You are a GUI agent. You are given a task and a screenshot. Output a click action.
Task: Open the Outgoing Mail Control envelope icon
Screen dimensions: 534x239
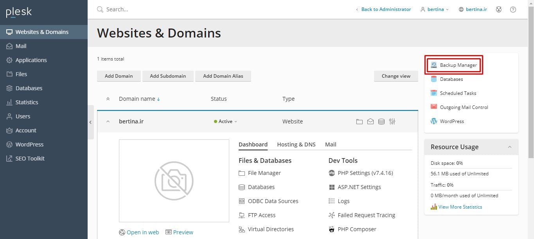pyautogui.click(x=434, y=107)
